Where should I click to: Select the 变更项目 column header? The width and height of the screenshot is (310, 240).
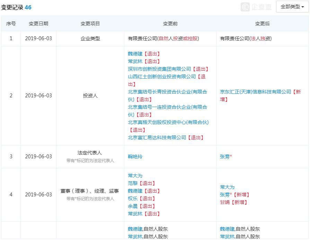pos(90,24)
